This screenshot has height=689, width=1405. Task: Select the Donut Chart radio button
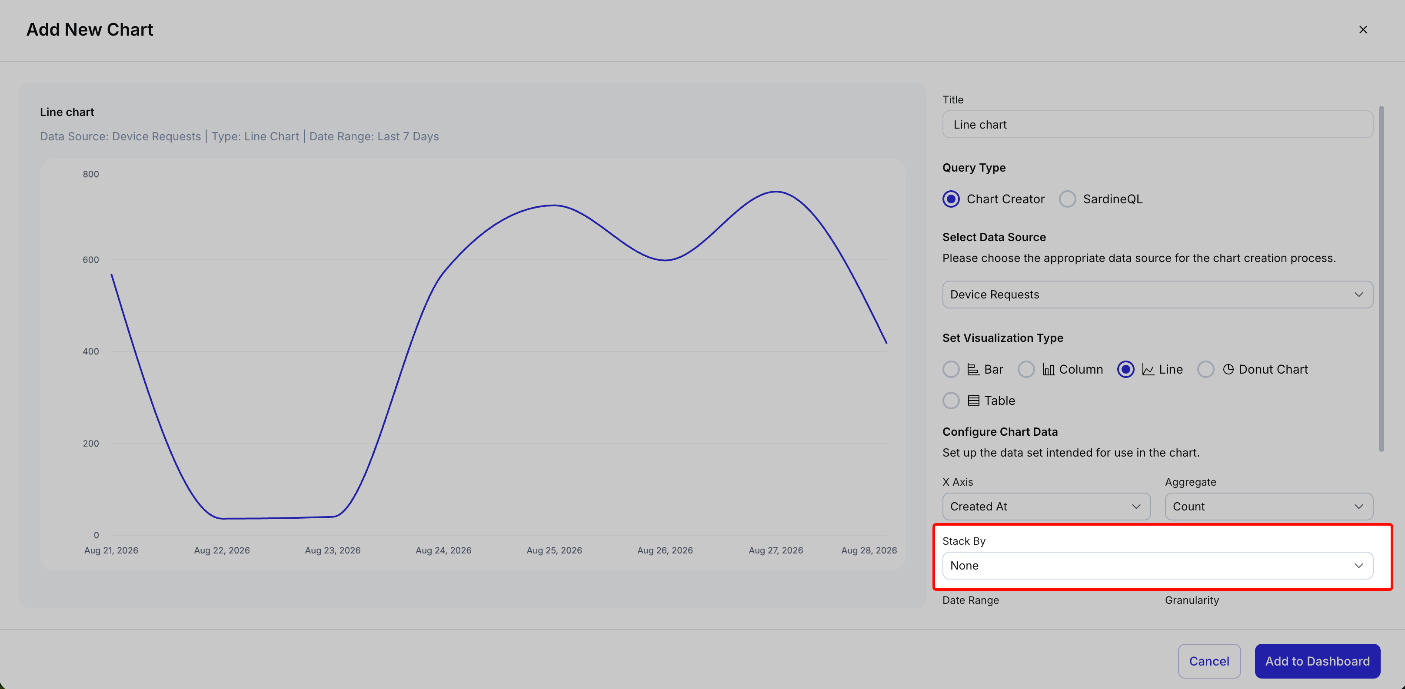pos(1206,370)
